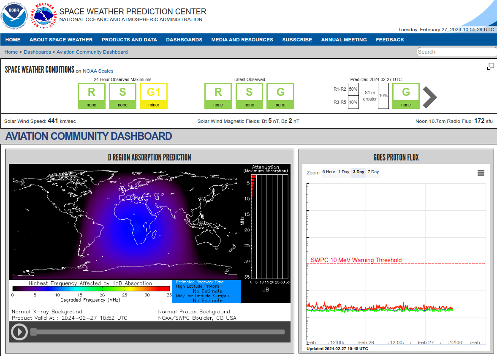Click the Aviation Community Dashboard breadcrumb link
Screen dimensions: 497x356
[92, 52]
